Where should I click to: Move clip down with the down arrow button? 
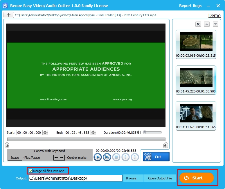[x=215, y=24]
